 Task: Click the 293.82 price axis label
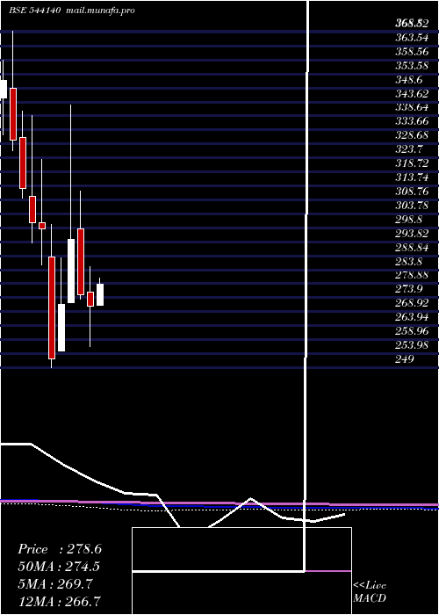pyautogui.click(x=412, y=234)
